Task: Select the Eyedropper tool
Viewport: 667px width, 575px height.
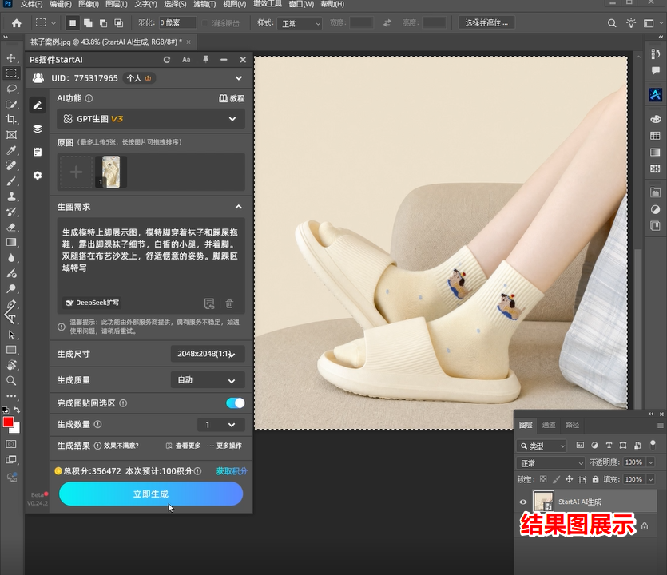Action: pyautogui.click(x=11, y=150)
